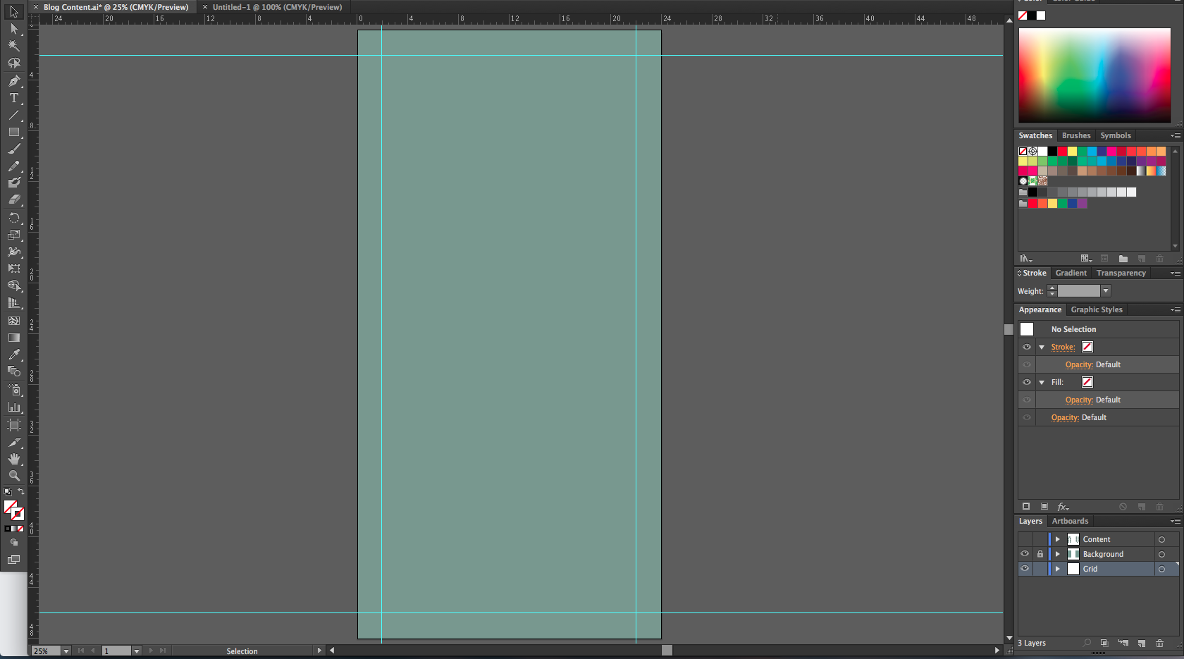The width and height of the screenshot is (1184, 659).
Task: Click Opacity link under Fill
Action: [1079, 400]
